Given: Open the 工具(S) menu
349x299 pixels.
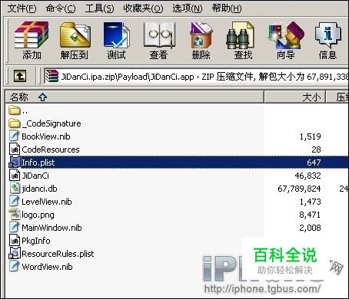Looking at the screenshot, I should click(99, 8).
